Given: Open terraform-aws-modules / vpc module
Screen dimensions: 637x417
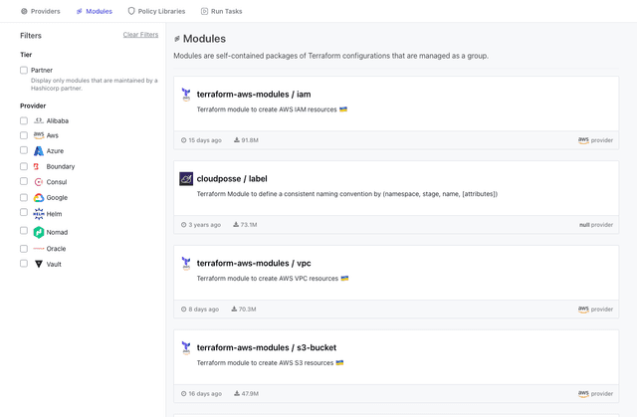Looking at the screenshot, I should [x=254, y=263].
